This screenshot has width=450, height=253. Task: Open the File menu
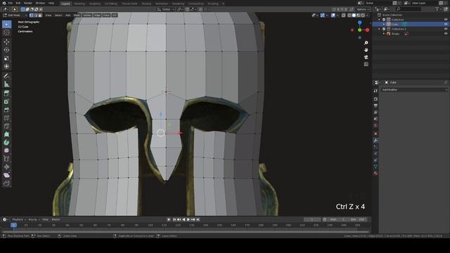pos(11,3)
